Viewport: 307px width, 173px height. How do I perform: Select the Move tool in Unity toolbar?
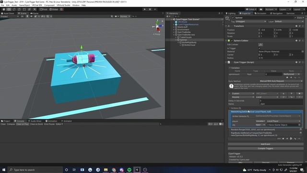pos(9,9)
